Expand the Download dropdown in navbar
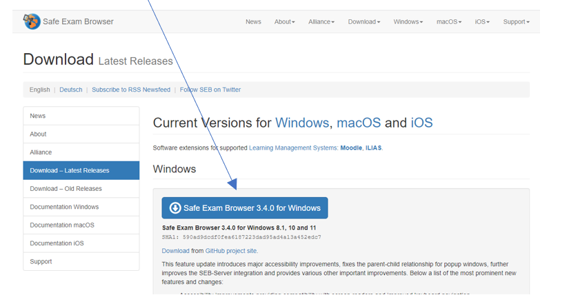The width and height of the screenshot is (569, 306). click(363, 22)
